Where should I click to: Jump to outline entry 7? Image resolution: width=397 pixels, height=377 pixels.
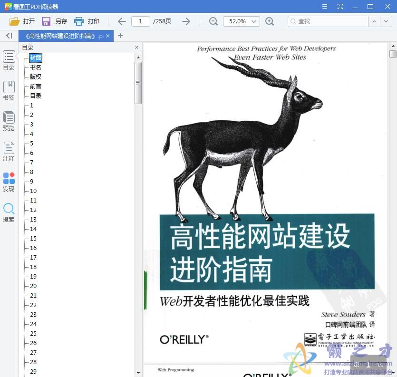click(32, 162)
